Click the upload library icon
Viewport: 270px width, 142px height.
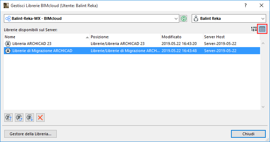9,118
